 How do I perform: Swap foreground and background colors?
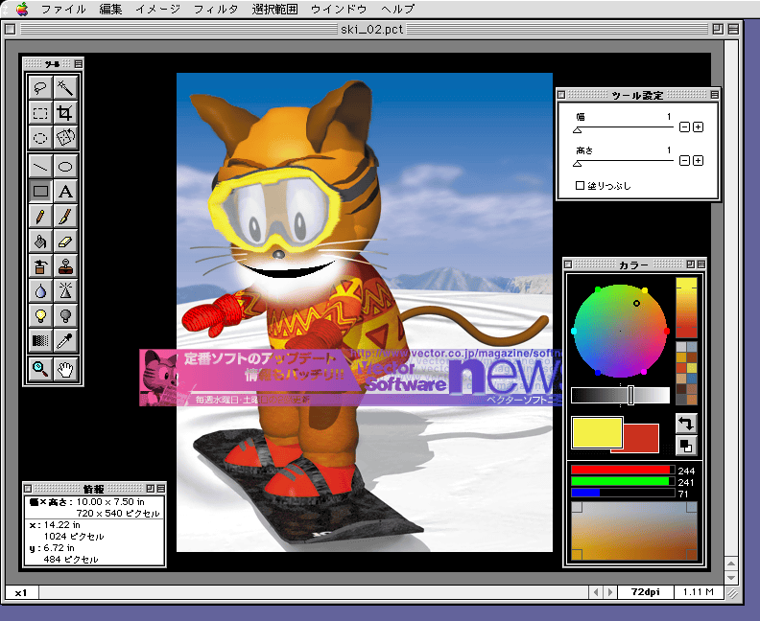[686, 424]
